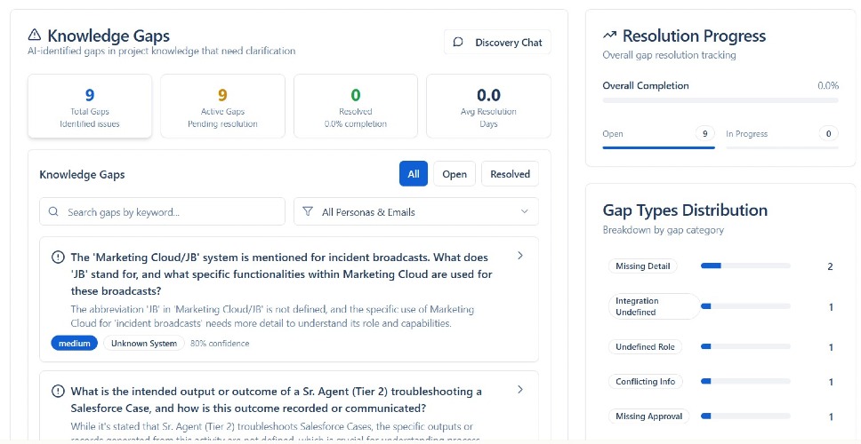
Task: Click the Undefined Role category pill
Action: (x=645, y=346)
